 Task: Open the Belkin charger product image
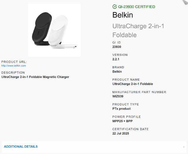click(54, 30)
